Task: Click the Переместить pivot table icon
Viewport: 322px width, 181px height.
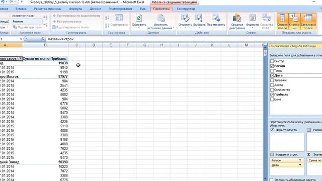Action: (x=216, y=18)
